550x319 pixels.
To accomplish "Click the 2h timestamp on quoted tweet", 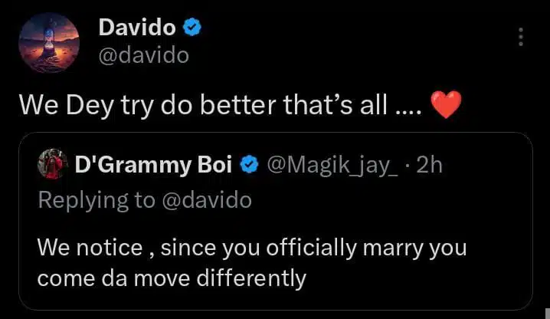I will click(x=428, y=164).
